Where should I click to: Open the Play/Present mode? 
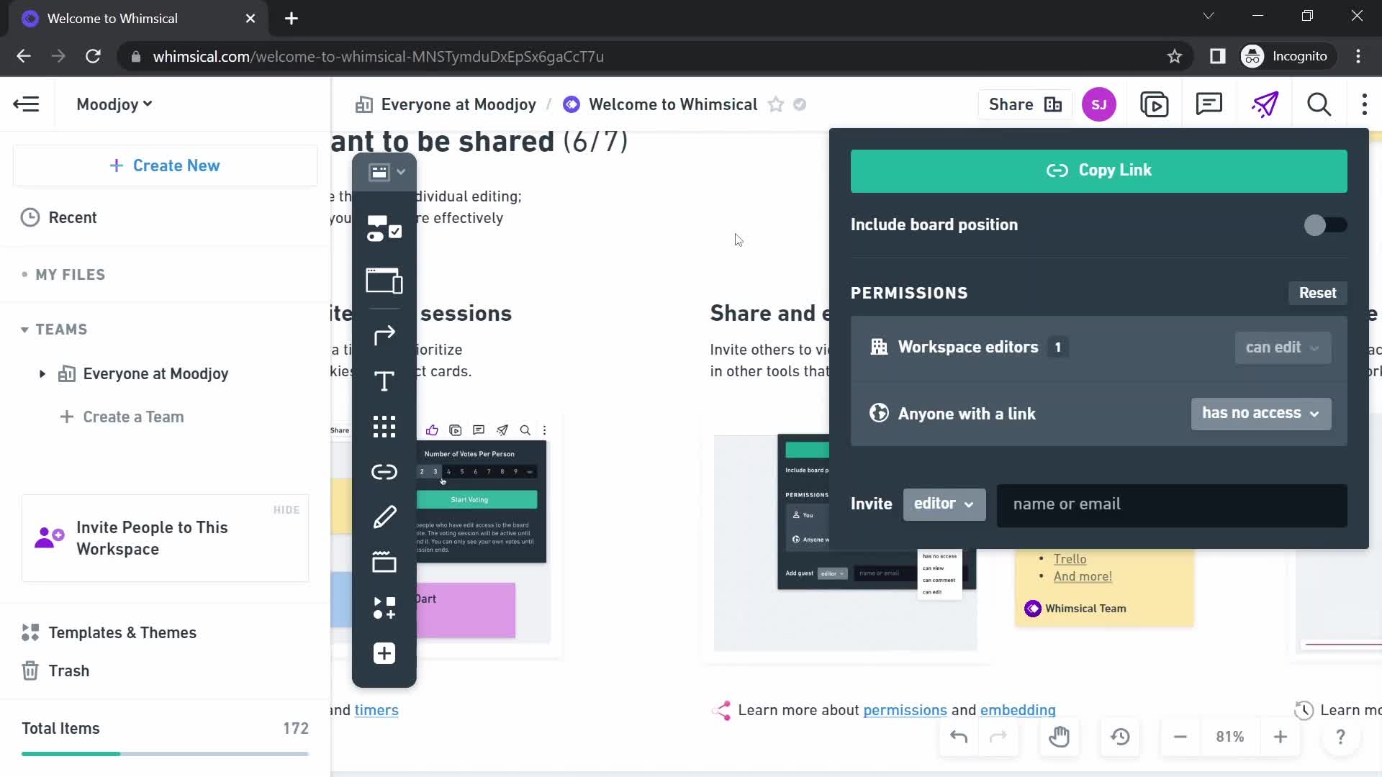[x=1155, y=104]
